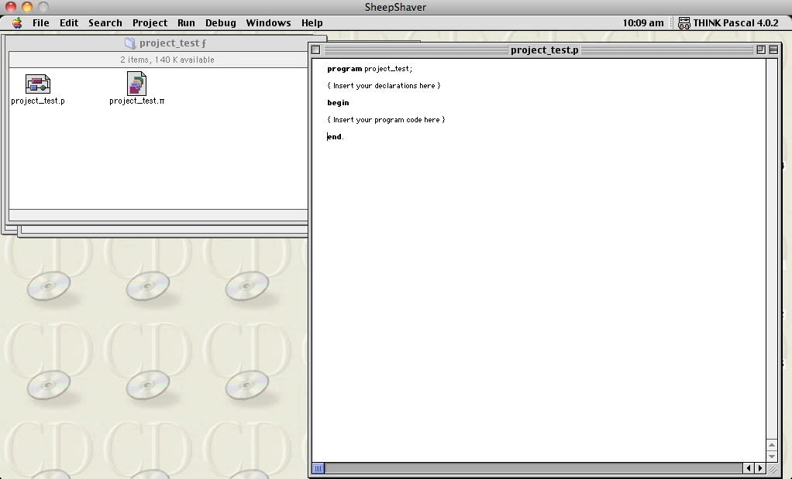Screen dimensions: 792x479
Task: Open the File menu
Action: pos(41,22)
